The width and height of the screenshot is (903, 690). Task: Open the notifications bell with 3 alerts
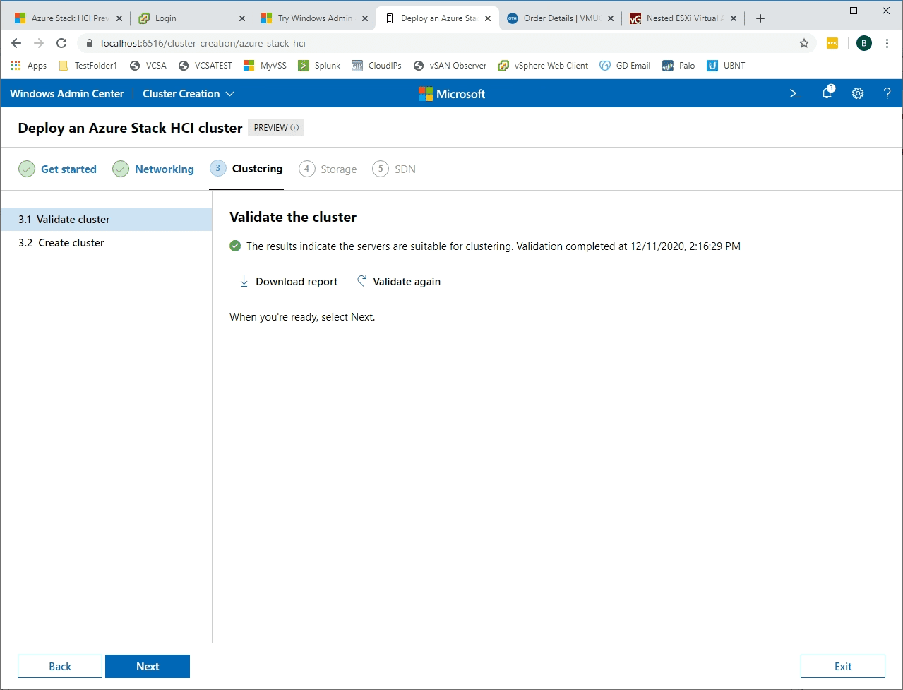826,93
